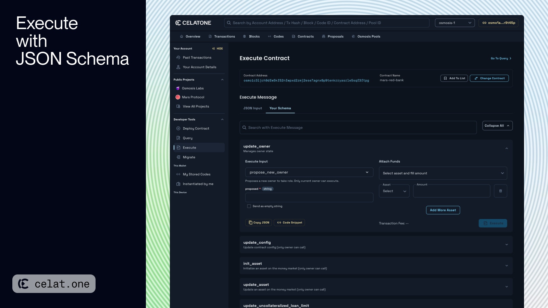Open Proposals in top navigation
548x308 pixels.
[x=333, y=37]
